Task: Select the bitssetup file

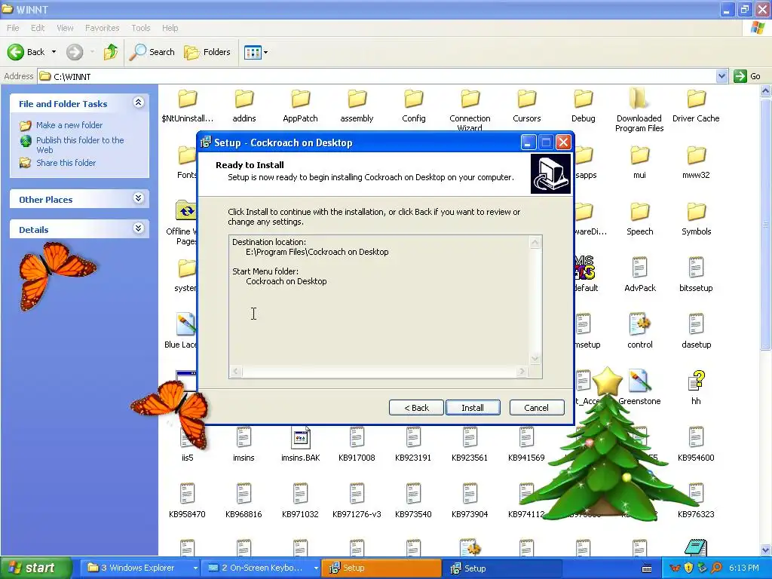Action: pos(696,274)
